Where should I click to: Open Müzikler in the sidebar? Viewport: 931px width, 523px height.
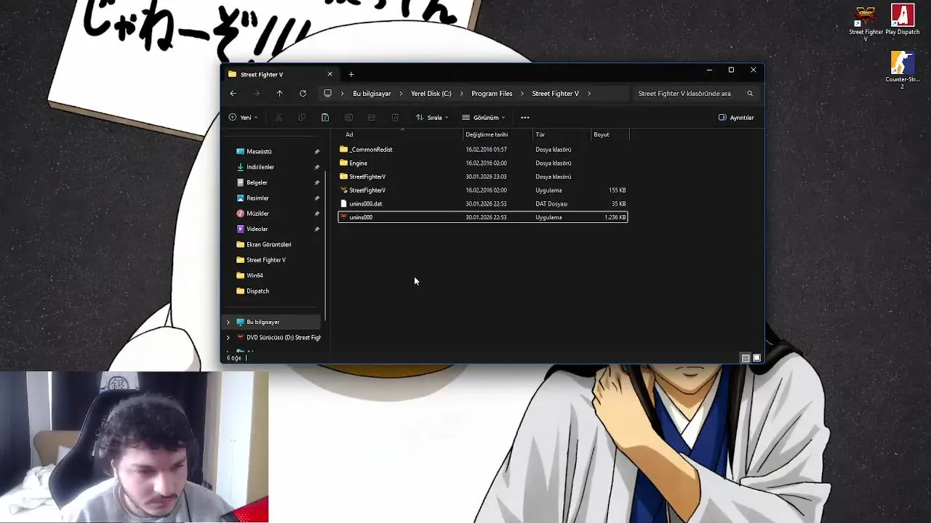257,214
